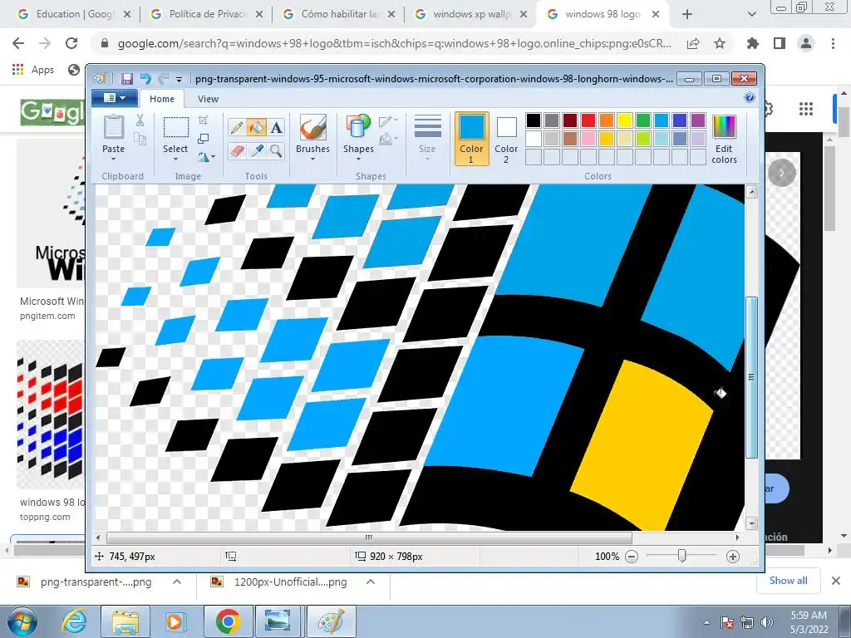
Task: Click the Select rectangle icon
Action: [x=176, y=127]
